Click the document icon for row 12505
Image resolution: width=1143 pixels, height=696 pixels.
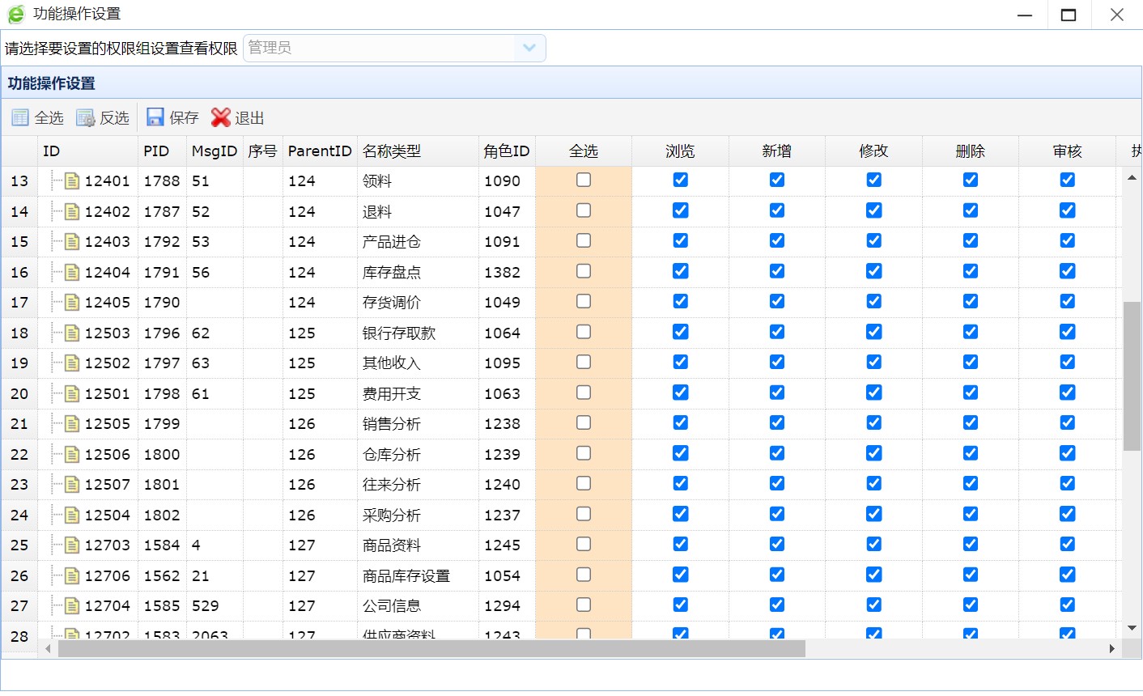click(x=72, y=423)
